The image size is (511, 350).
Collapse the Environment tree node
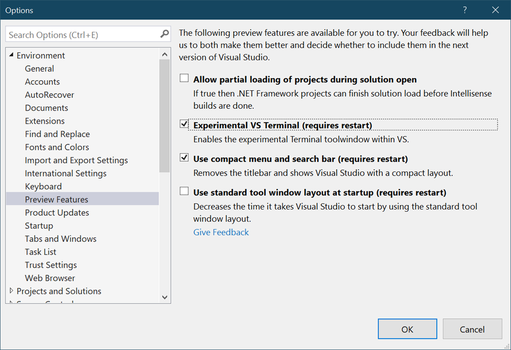(x=11, y=55)
